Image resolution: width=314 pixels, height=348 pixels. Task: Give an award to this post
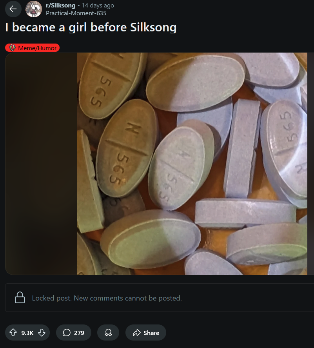108,332
